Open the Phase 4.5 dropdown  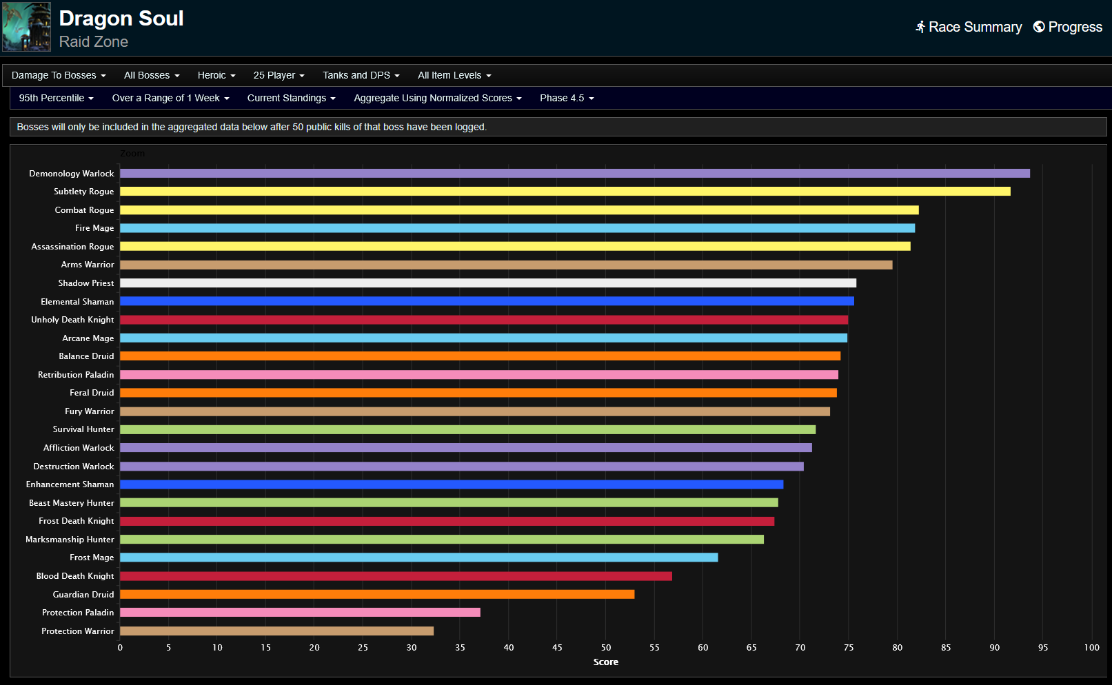(567, 98)
